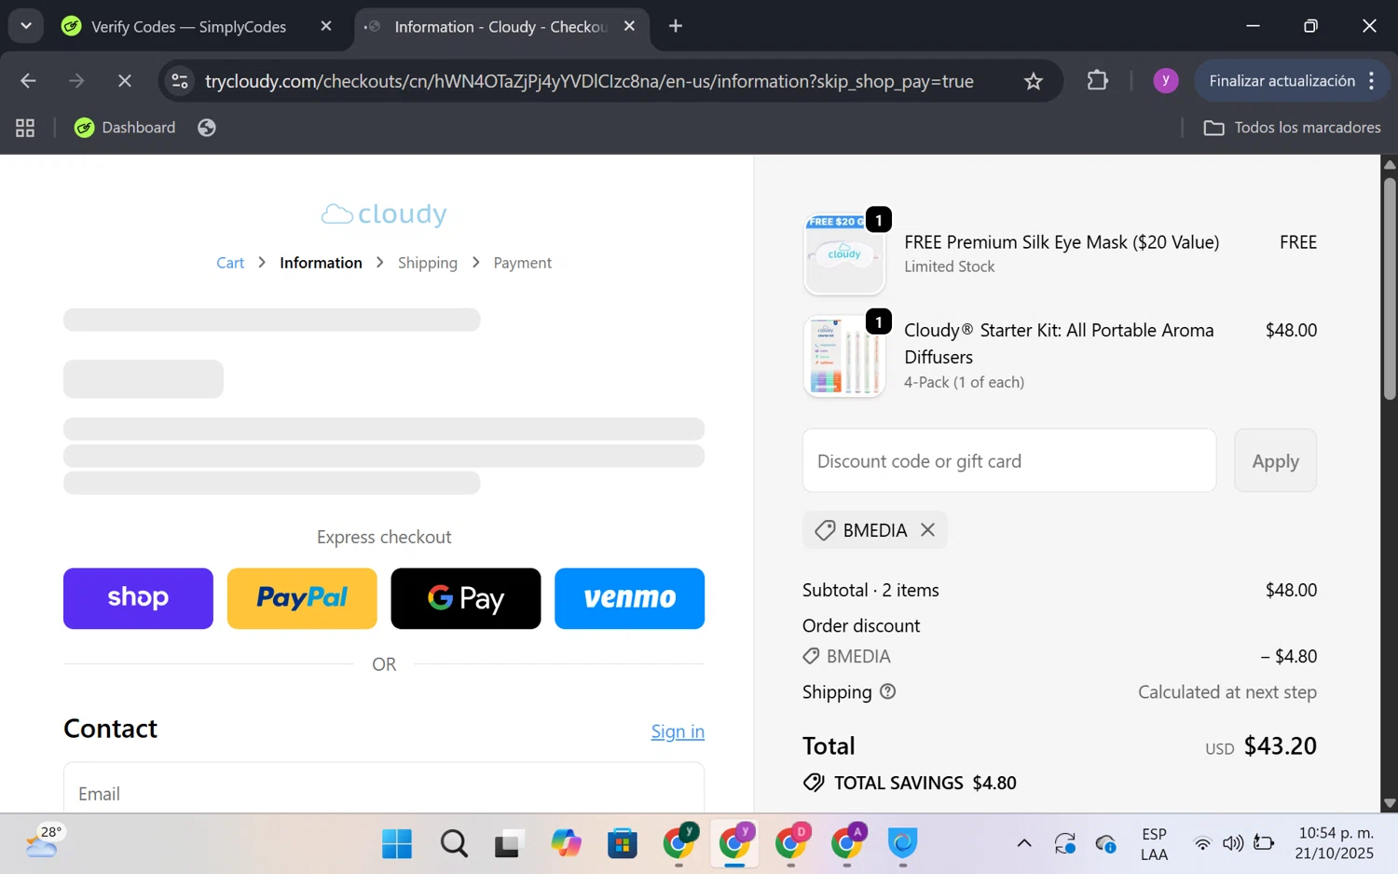Image resolution: width=1398 pixels, height=874 pixels.
Task: Open Chrome's three-dot menu
Action: click(x=1372, y=81)
